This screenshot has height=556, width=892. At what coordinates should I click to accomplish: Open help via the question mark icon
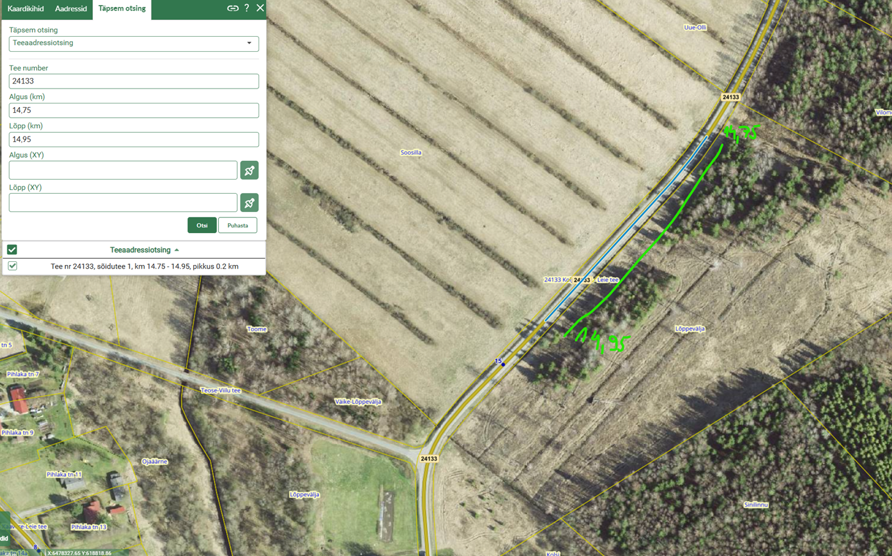[247, 8]
